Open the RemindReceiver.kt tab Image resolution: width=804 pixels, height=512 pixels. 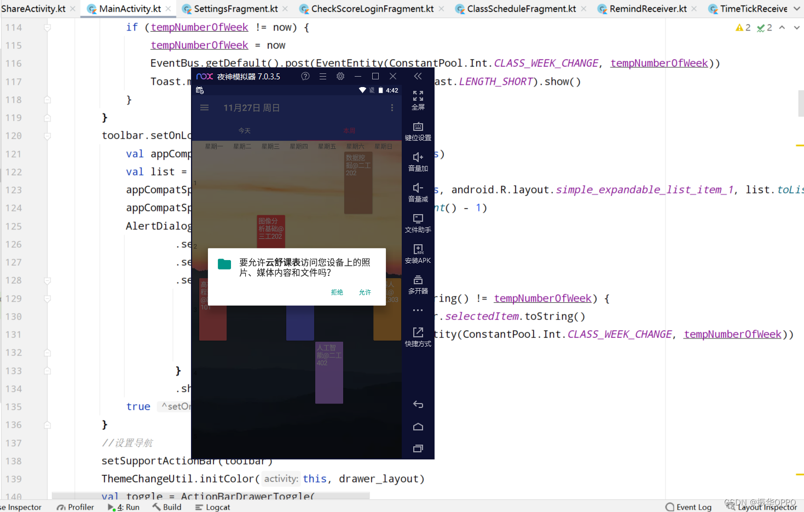tap(648, 9)
